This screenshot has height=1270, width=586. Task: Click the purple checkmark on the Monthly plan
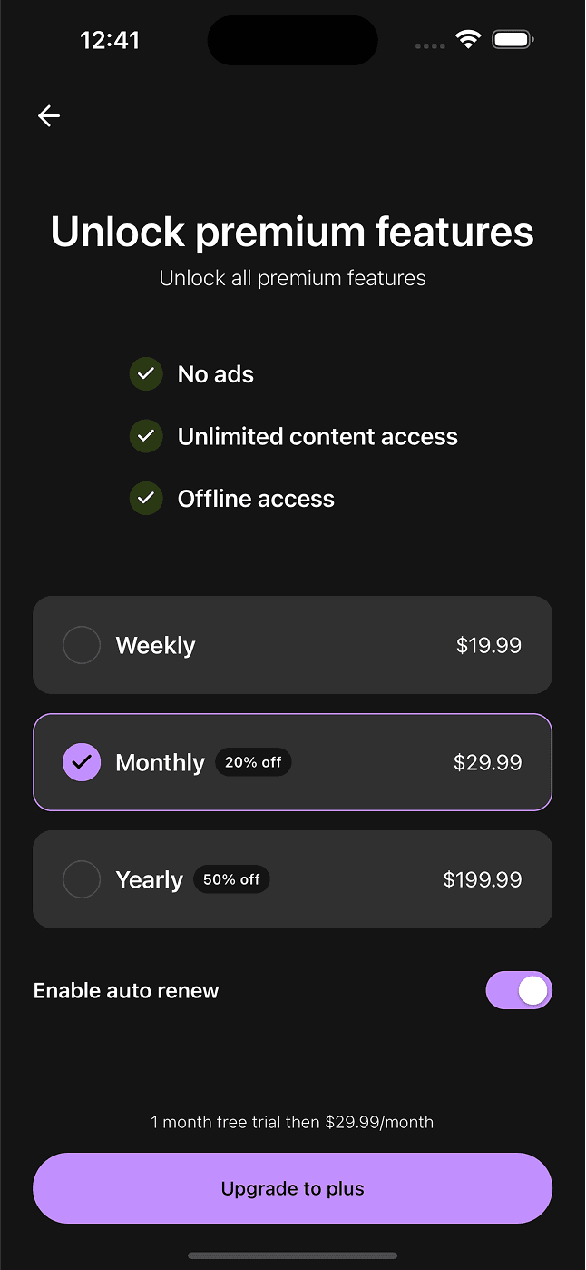click(x=82, y=762)
